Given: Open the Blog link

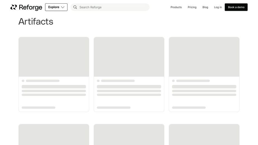Looking at the screenshot, I should click(x=205, y=7).
